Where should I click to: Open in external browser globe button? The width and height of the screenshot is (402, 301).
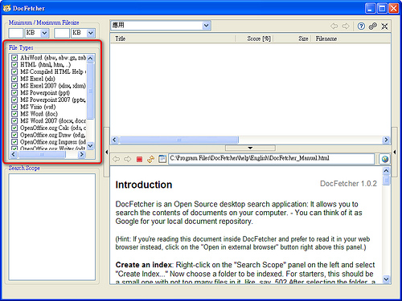[x=385, y=159]
